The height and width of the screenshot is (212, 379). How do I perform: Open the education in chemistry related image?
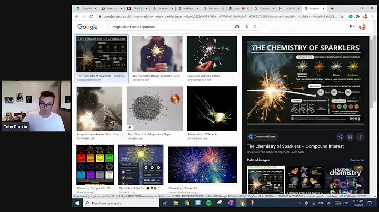point(345,179)
